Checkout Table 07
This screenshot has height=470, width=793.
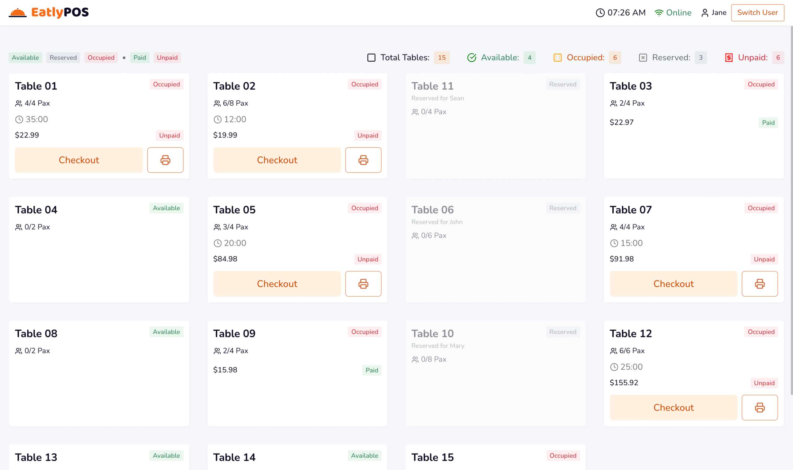(673, 284)
